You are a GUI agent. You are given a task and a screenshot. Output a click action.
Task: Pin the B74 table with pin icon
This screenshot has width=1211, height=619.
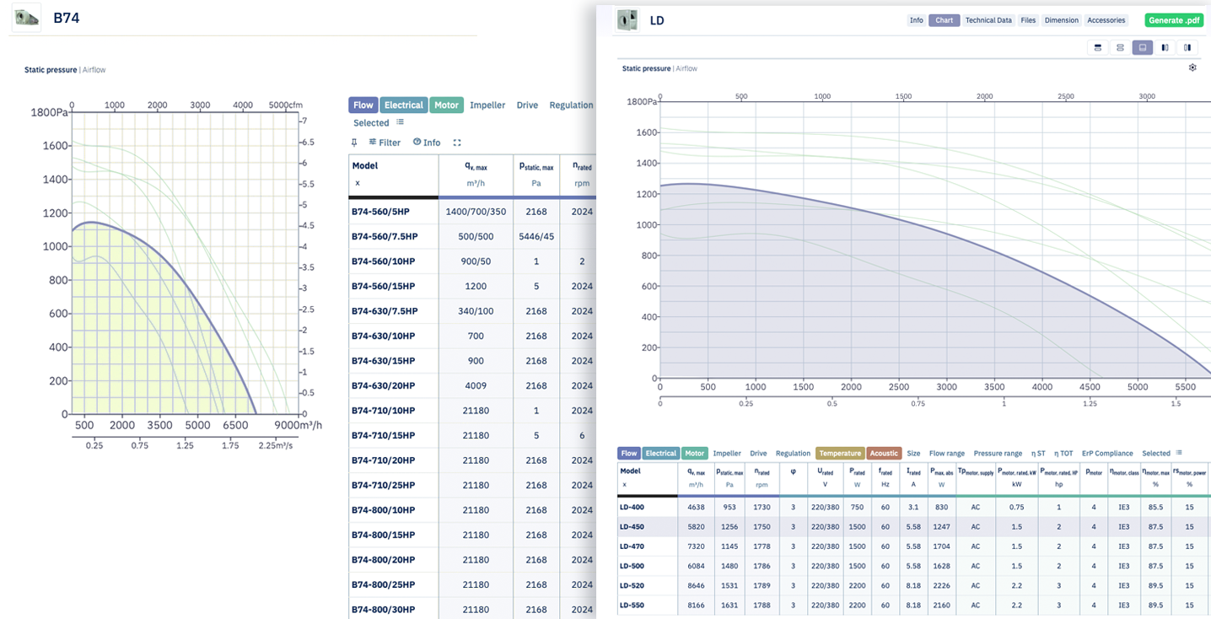(x=355, y=143)
